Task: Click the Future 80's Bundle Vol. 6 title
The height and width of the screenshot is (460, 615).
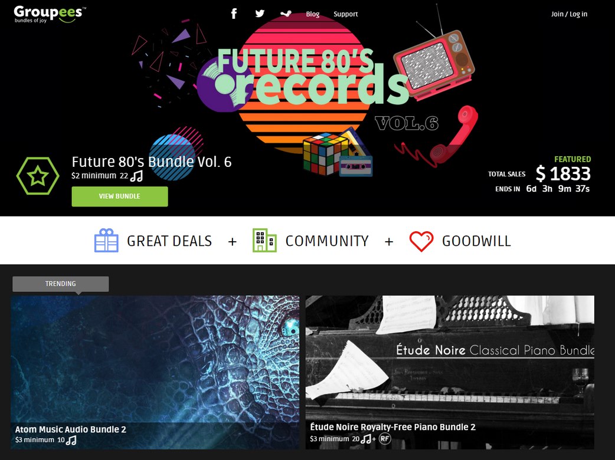Action: [152, 162]
